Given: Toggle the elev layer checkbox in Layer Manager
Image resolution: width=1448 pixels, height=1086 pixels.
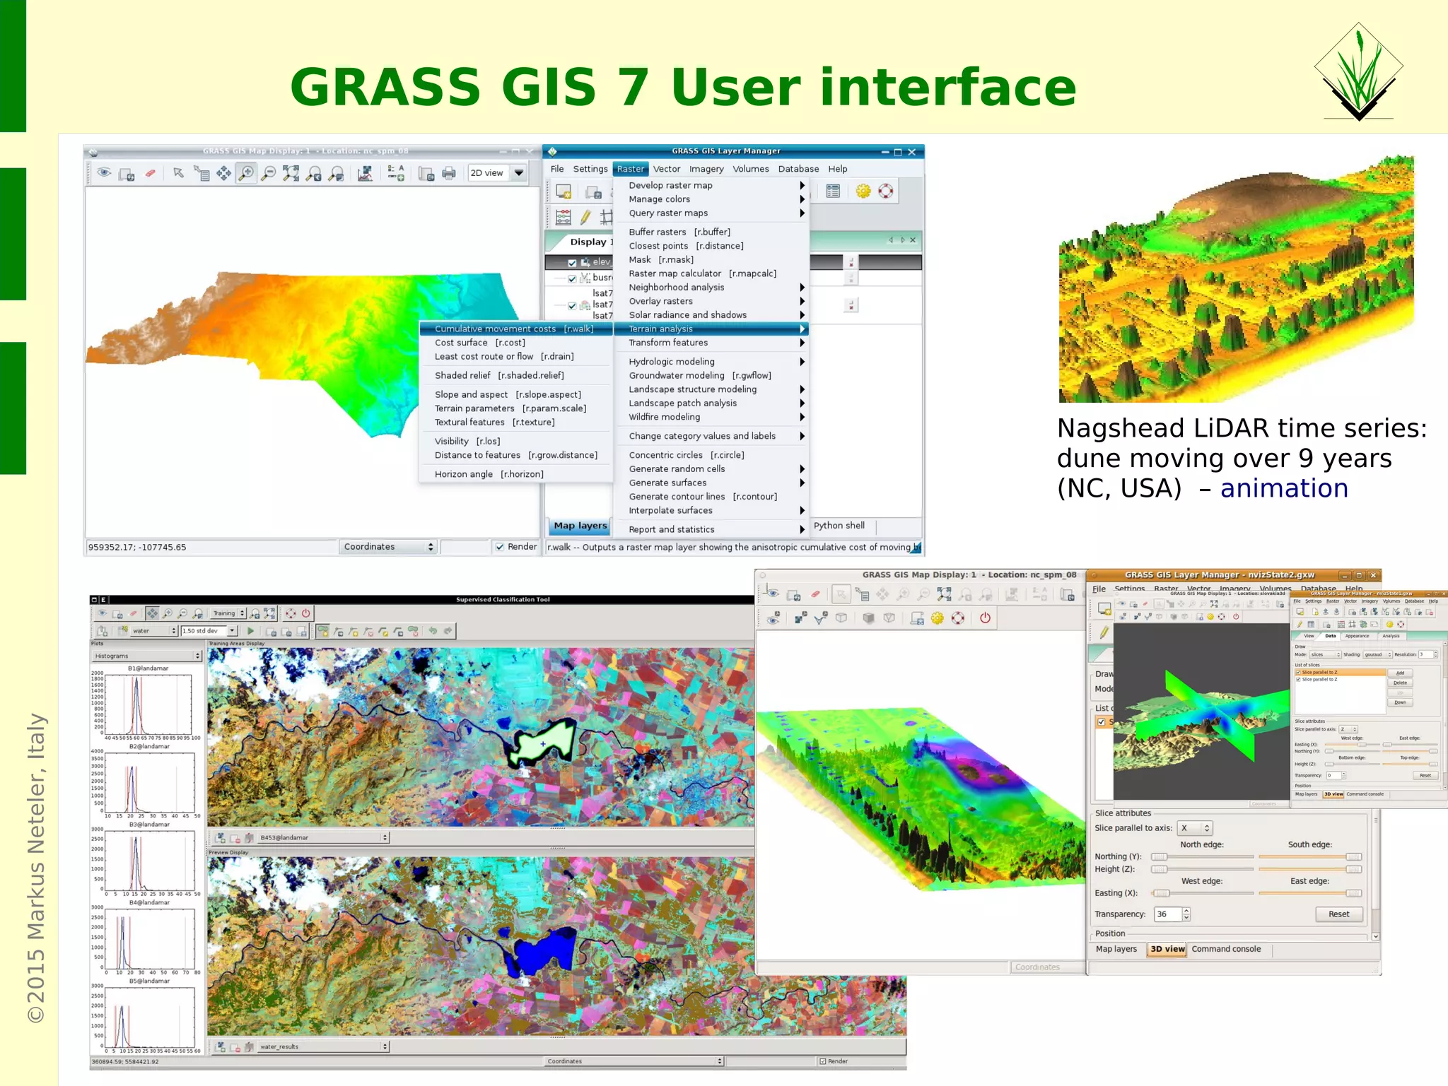Looking at the screenshot, I should 572,263.
